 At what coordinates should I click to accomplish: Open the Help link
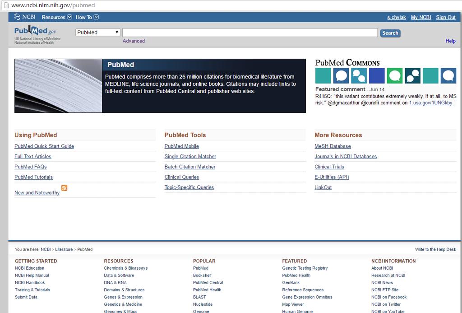click(451, 41)
